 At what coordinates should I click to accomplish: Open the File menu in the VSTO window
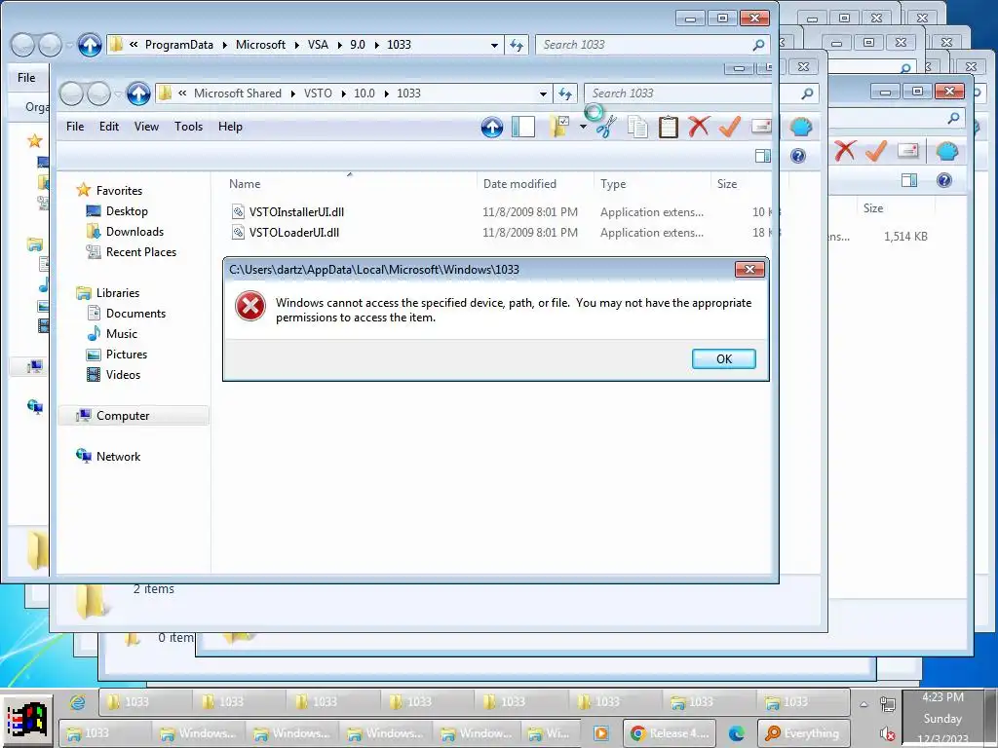[75, 127]
